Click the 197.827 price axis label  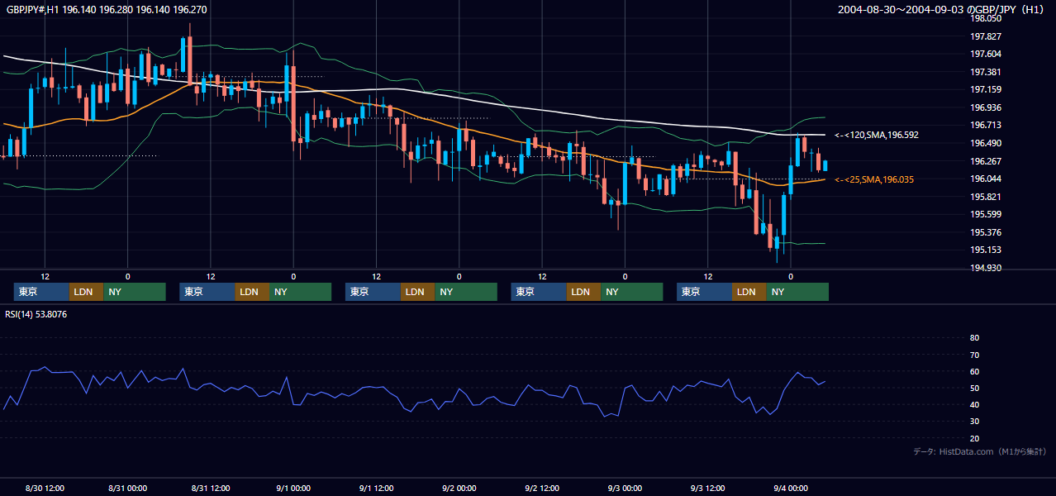[986, 36]
